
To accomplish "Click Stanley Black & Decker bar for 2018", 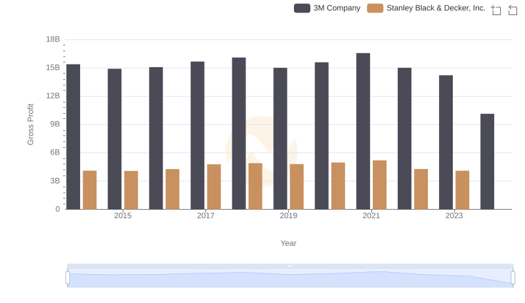I will coord(255,187).
